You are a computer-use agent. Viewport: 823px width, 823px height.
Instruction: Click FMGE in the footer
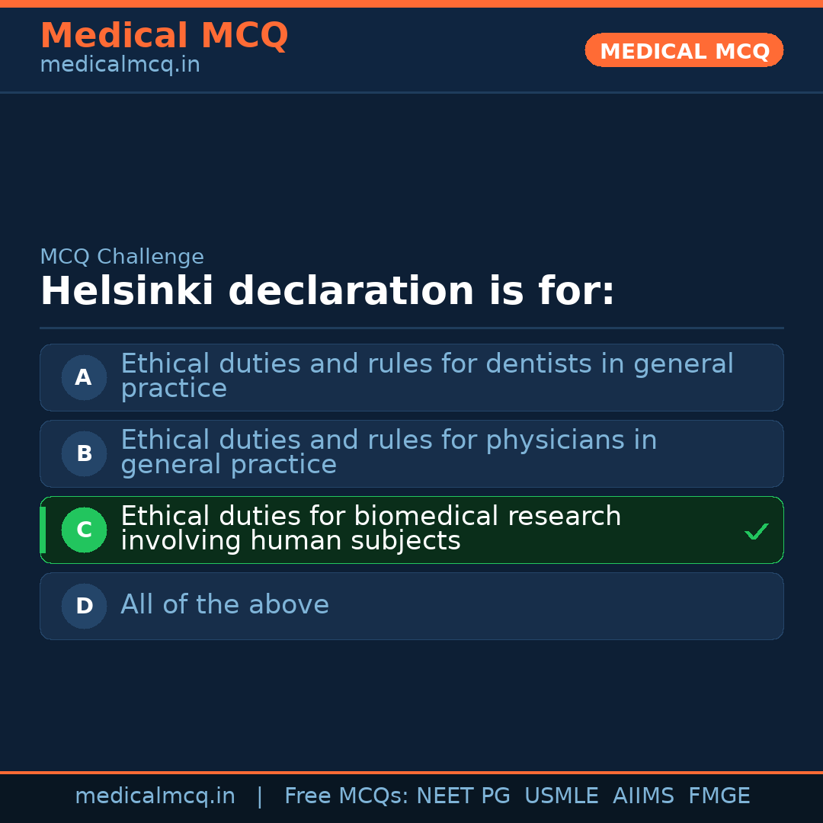click(719, 796)
